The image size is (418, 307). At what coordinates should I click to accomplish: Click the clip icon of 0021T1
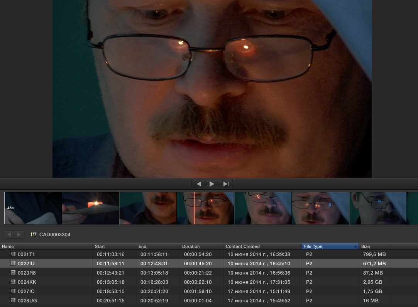click(x=13, y=254)
